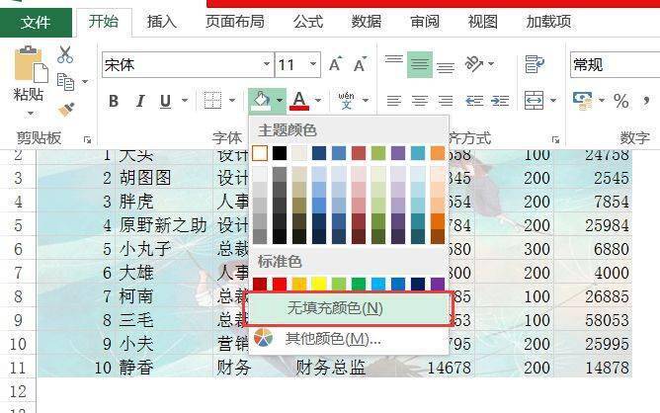Click the Increase Font Size icon
The width and height of the screenshot is (660, 413).
click(x=336, y=64)
